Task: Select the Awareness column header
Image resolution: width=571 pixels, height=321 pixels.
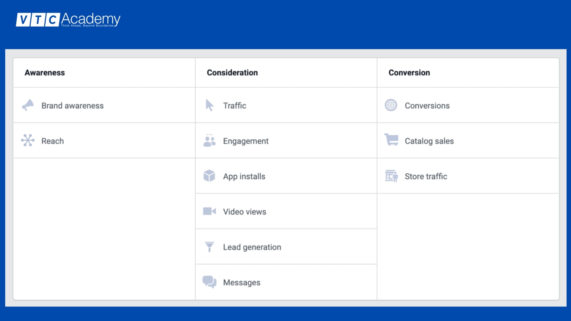Action: (x=45, y=73)
